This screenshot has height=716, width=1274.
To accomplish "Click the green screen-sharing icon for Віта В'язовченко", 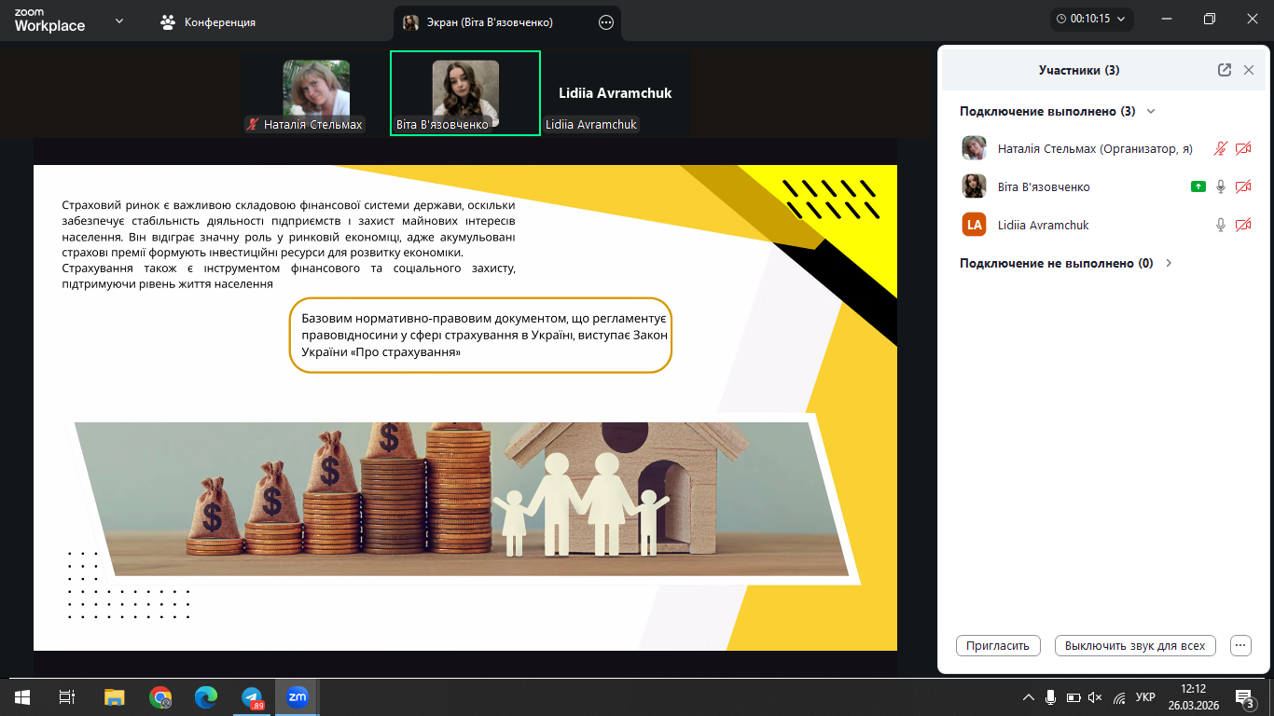I will pyautogui.click(x=1198, y=186).
